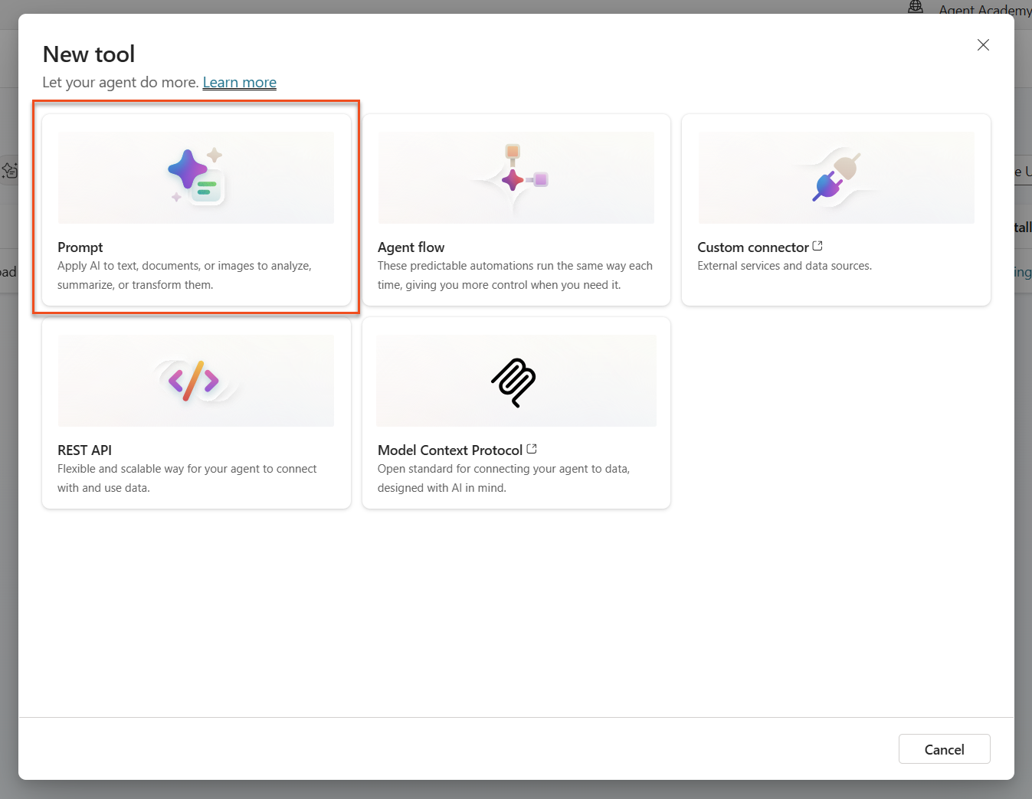Click the Prompt sparkle illustration
The image size is (1032, 799).
[195, 176]
